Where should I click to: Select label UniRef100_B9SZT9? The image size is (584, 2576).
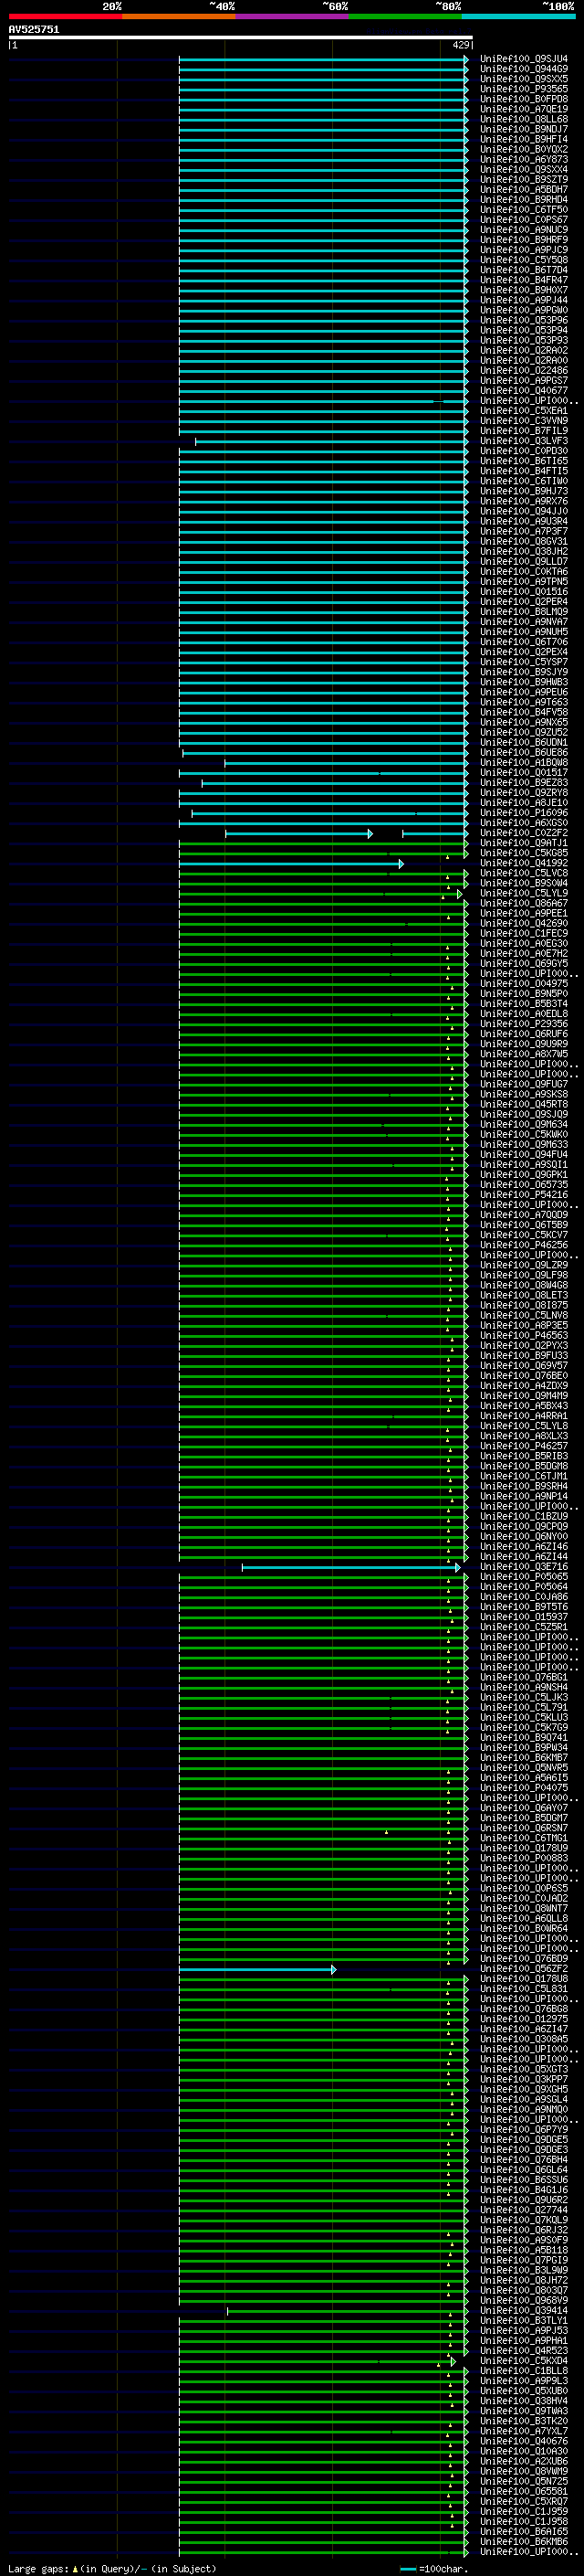coord(523,179)
